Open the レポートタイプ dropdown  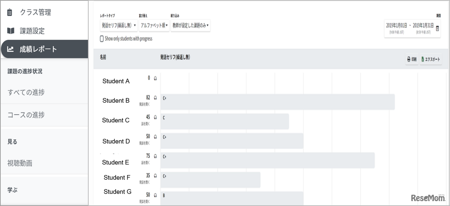118,25
